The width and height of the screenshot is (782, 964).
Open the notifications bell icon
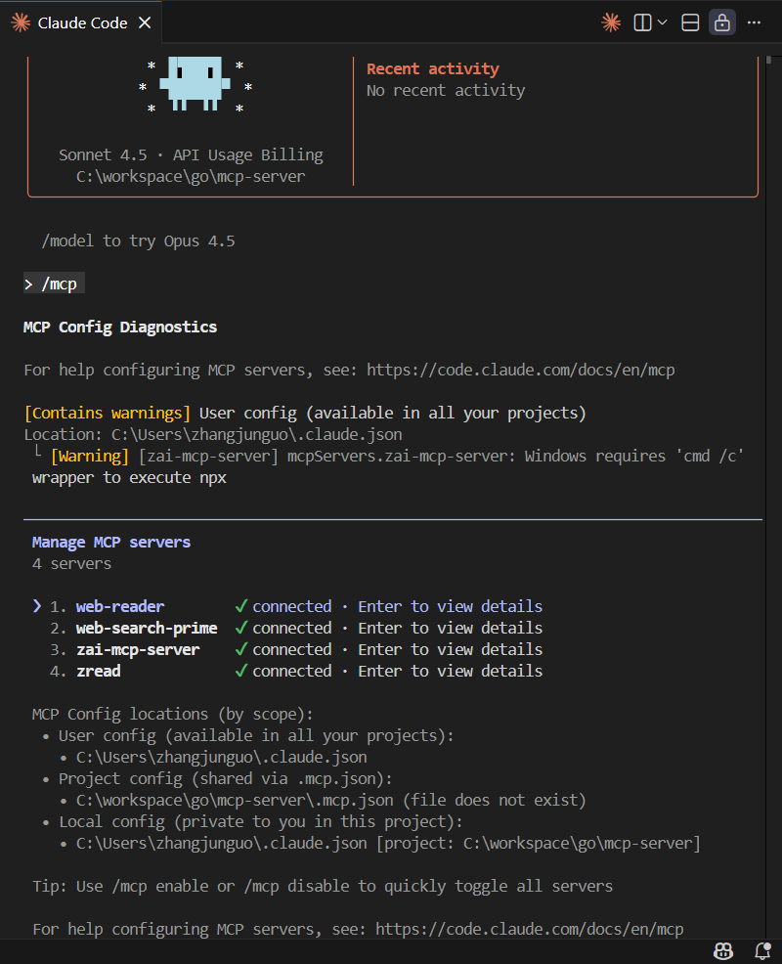coord(763,951)
